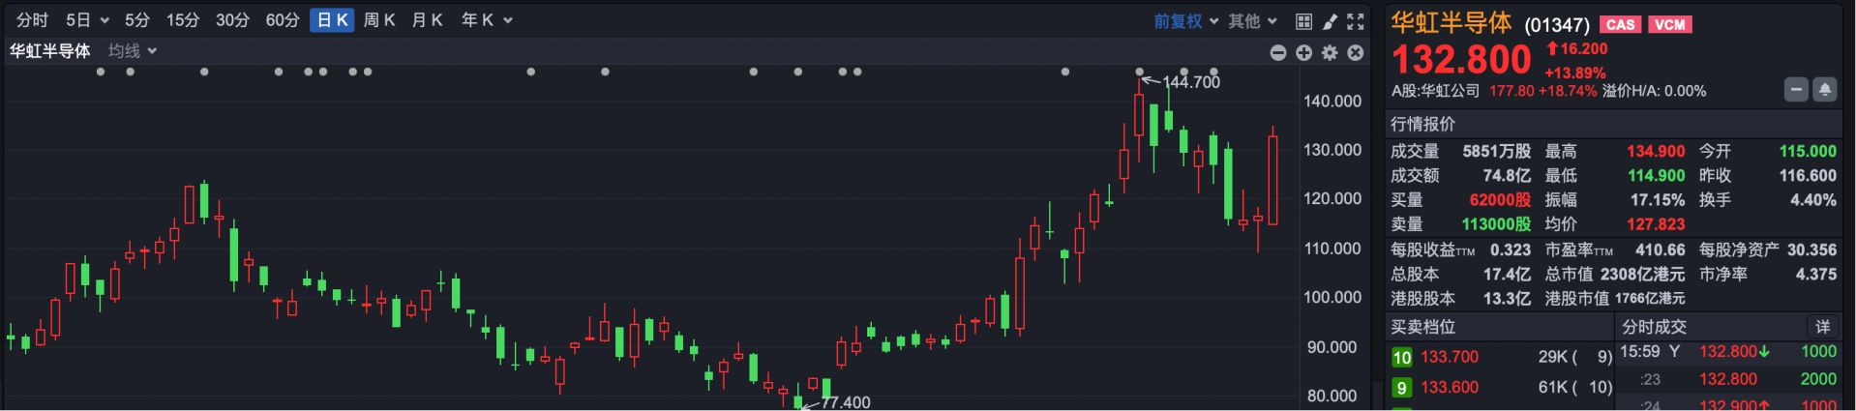Screen dimensions: 1856x411
Task: Click the 总市值 2308亿港元 value
Action: pyautogui.click(x=1642, y=274)
